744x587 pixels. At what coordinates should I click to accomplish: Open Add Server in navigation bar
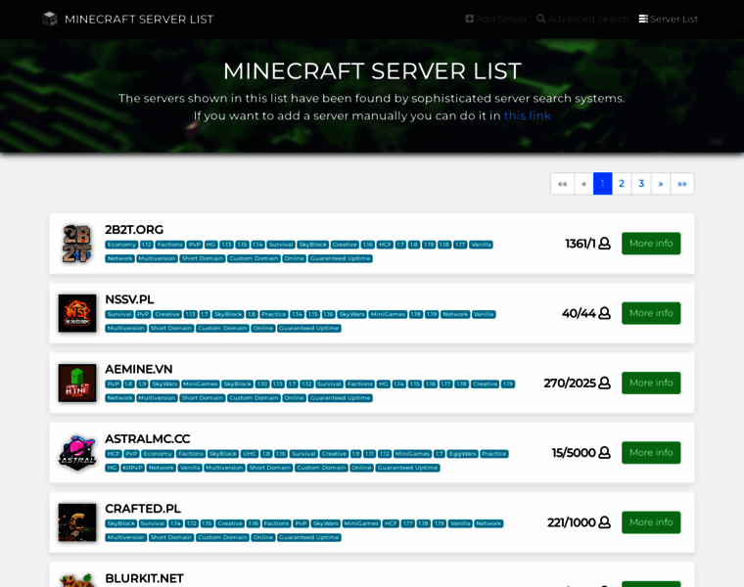point(495,19)
